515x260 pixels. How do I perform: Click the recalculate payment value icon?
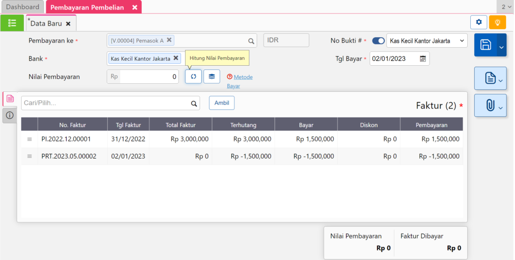pos(193,76)
